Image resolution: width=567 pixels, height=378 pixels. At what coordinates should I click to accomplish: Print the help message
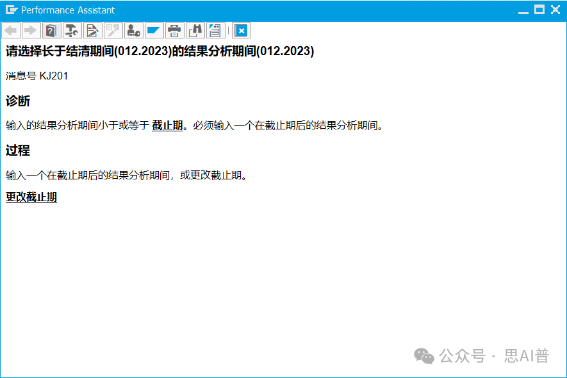(174, 30)
